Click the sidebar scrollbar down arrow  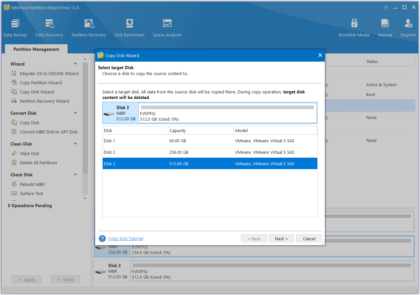pos(85,198)
